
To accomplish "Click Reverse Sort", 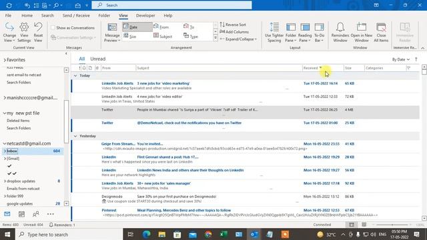I will (x=233, y=25).
